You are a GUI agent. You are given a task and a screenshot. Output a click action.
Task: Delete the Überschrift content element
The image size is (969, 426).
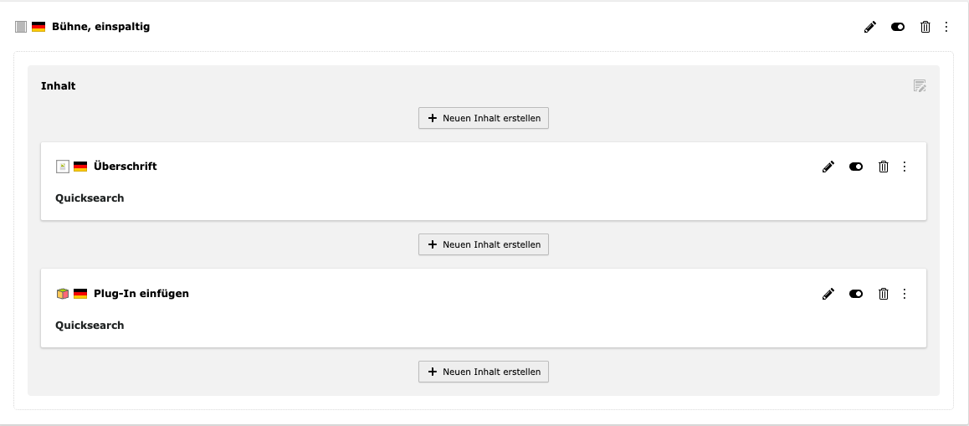pos(884,167)
